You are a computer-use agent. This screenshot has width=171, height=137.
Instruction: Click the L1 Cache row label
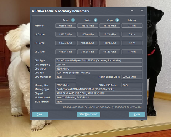[40, 34]
